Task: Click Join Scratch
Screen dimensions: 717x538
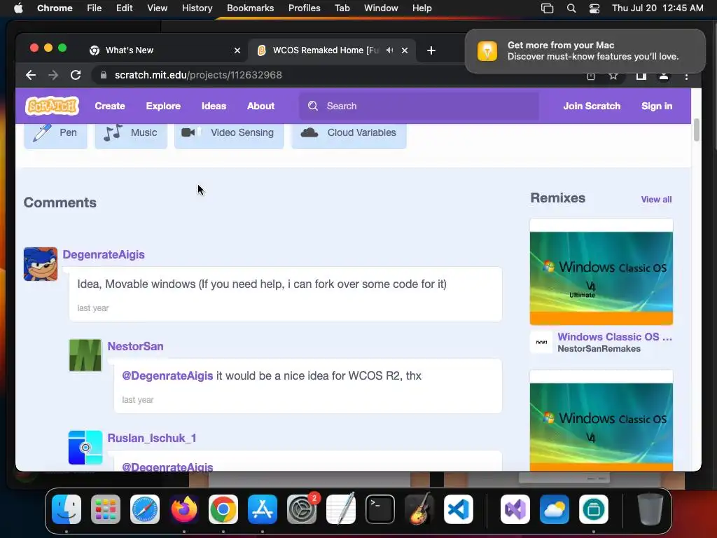Action: 592,106
